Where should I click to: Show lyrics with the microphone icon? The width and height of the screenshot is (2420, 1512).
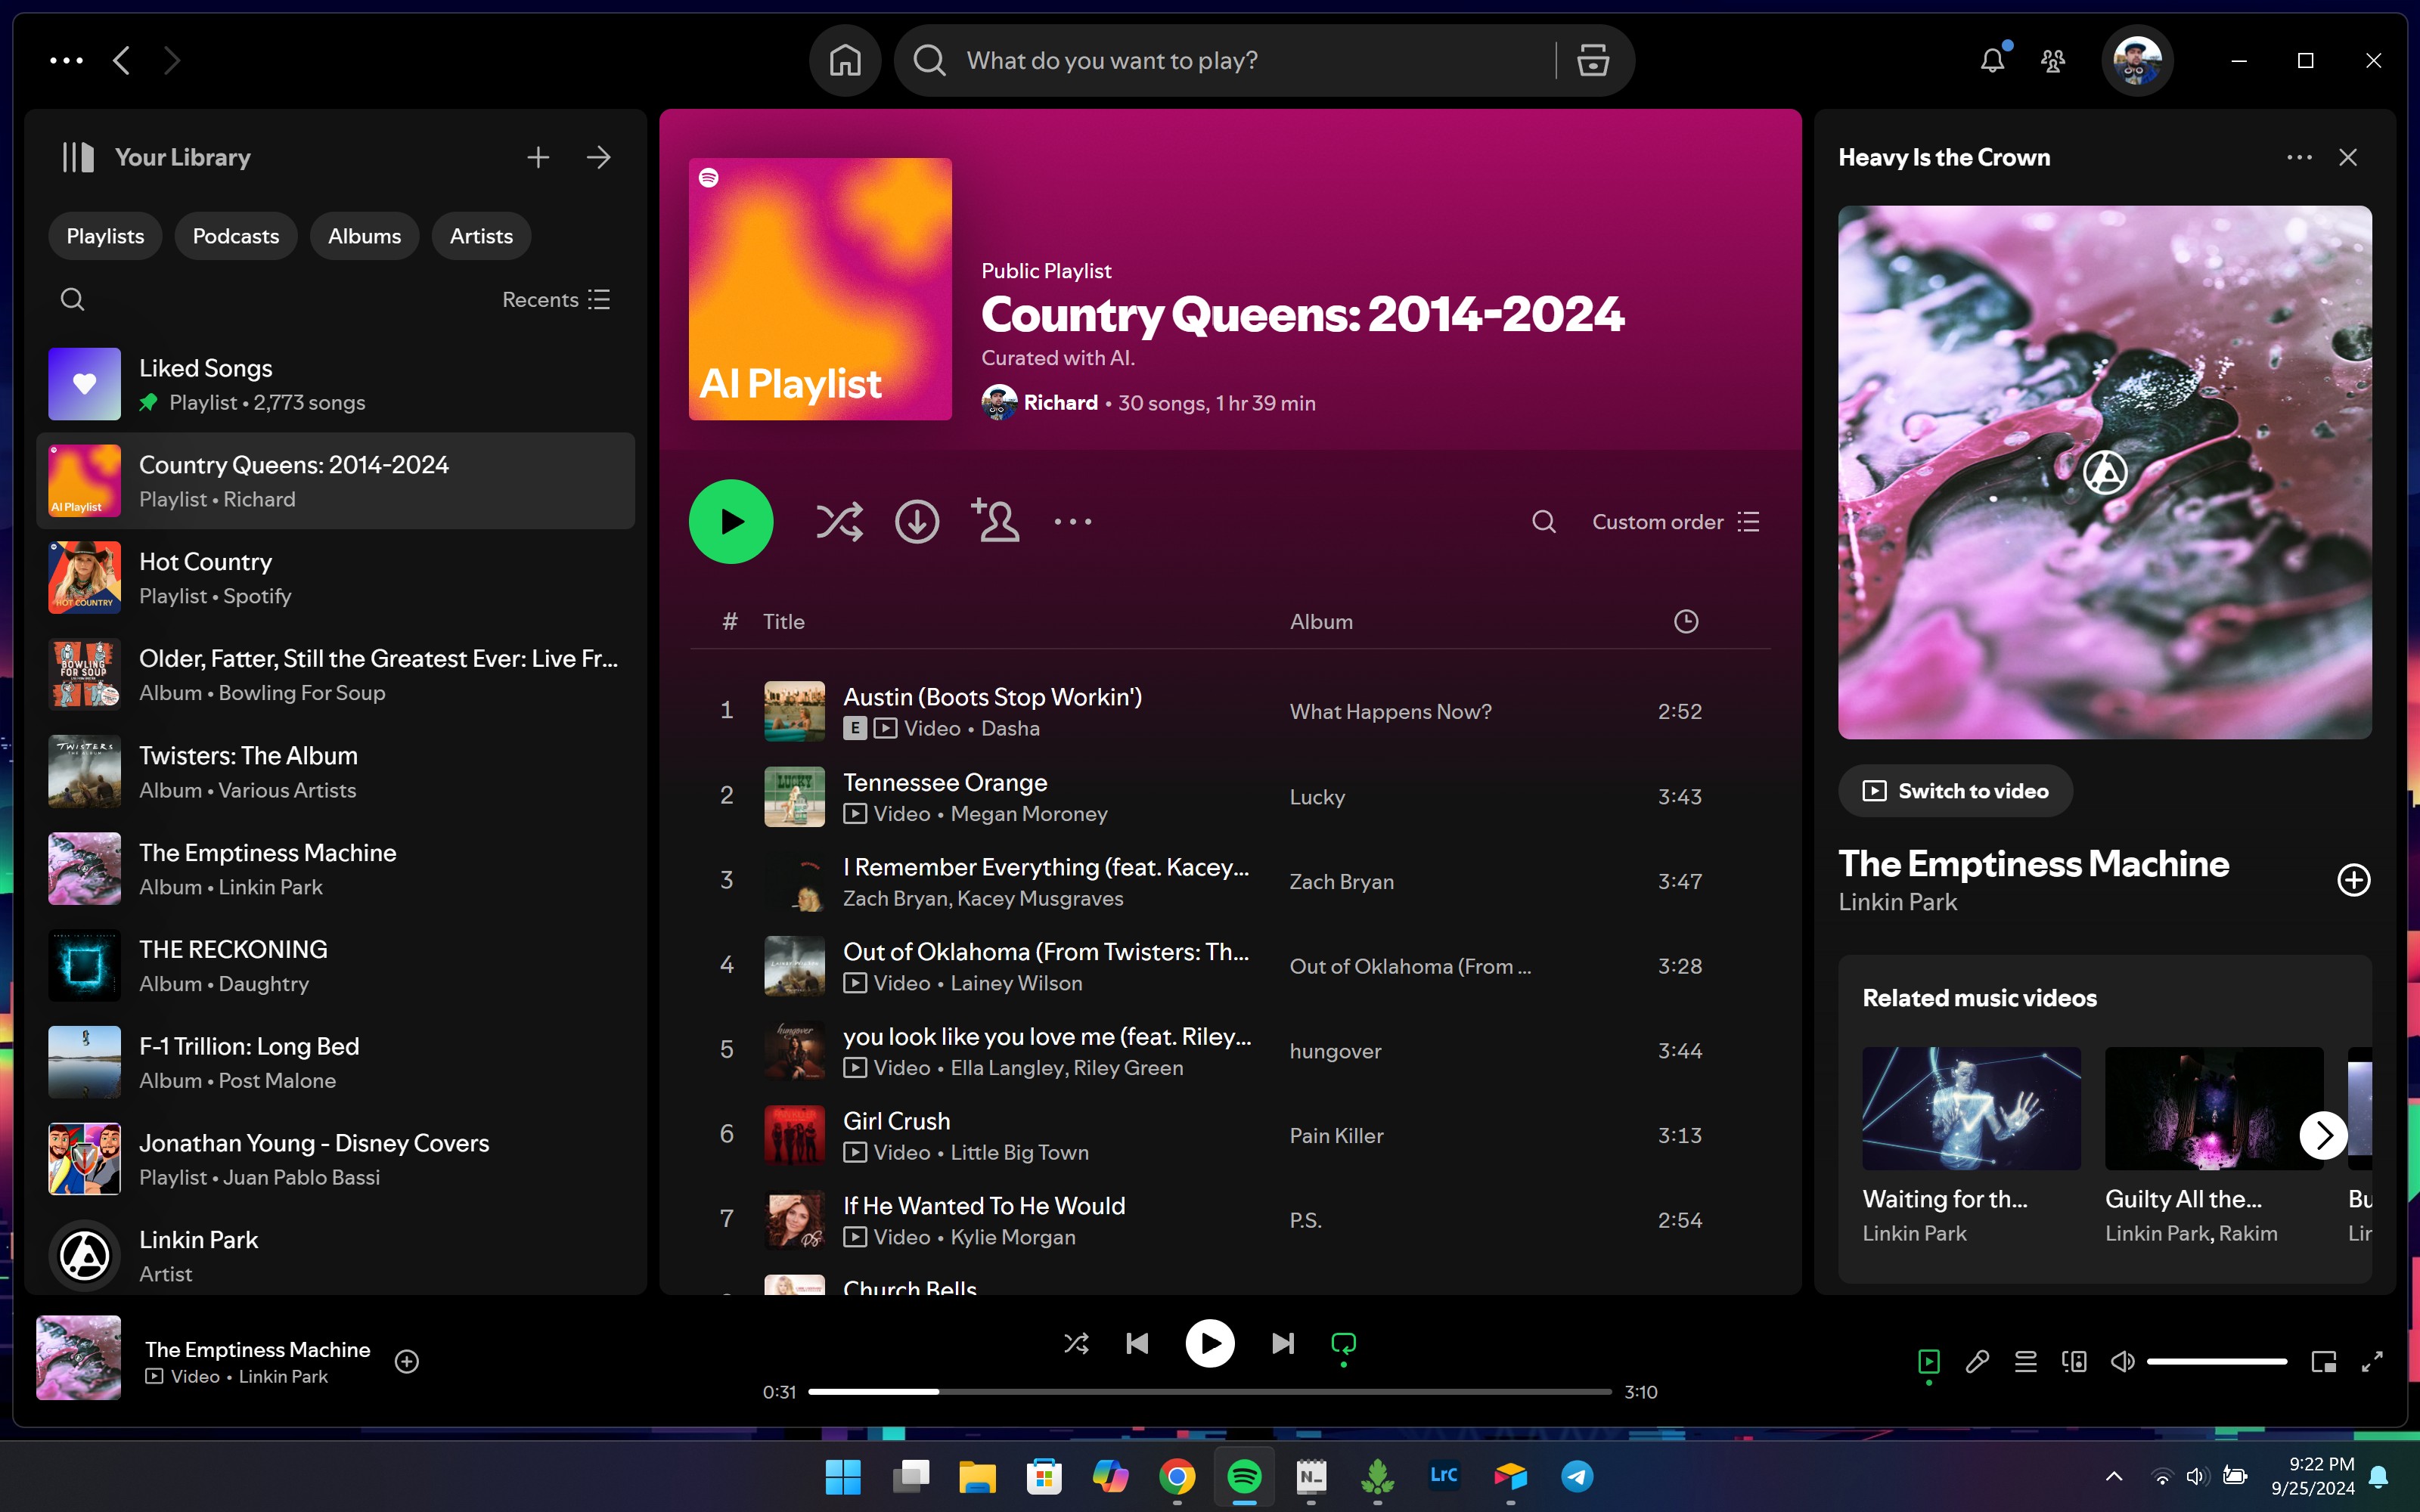pos(1977,1361)
